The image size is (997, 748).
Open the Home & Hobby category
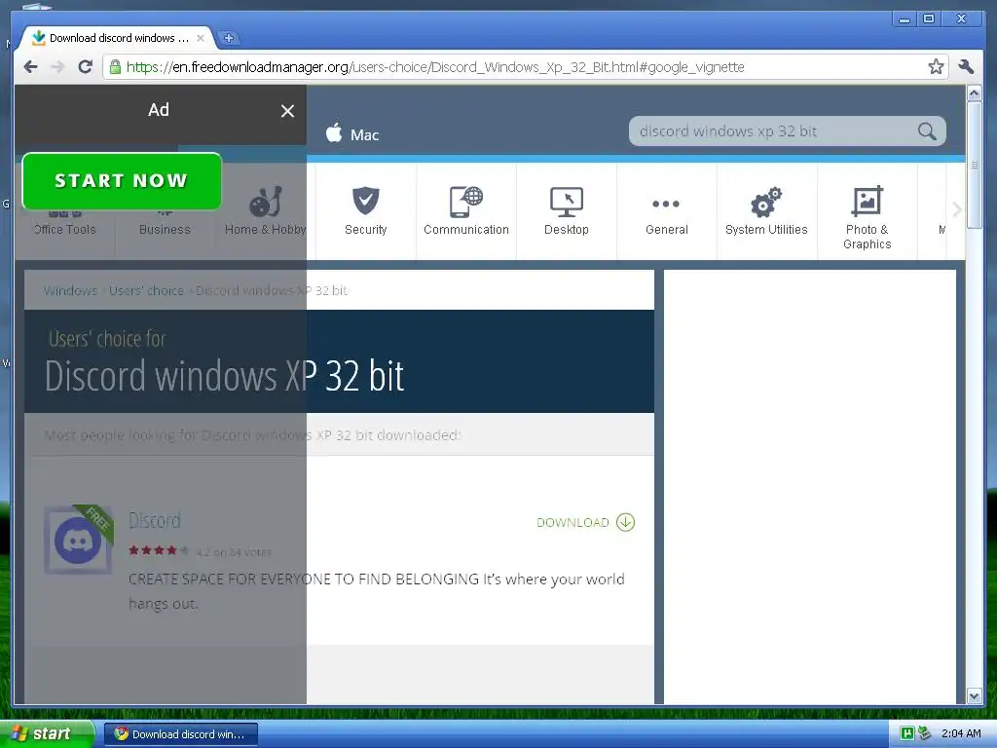coord(265,211)
